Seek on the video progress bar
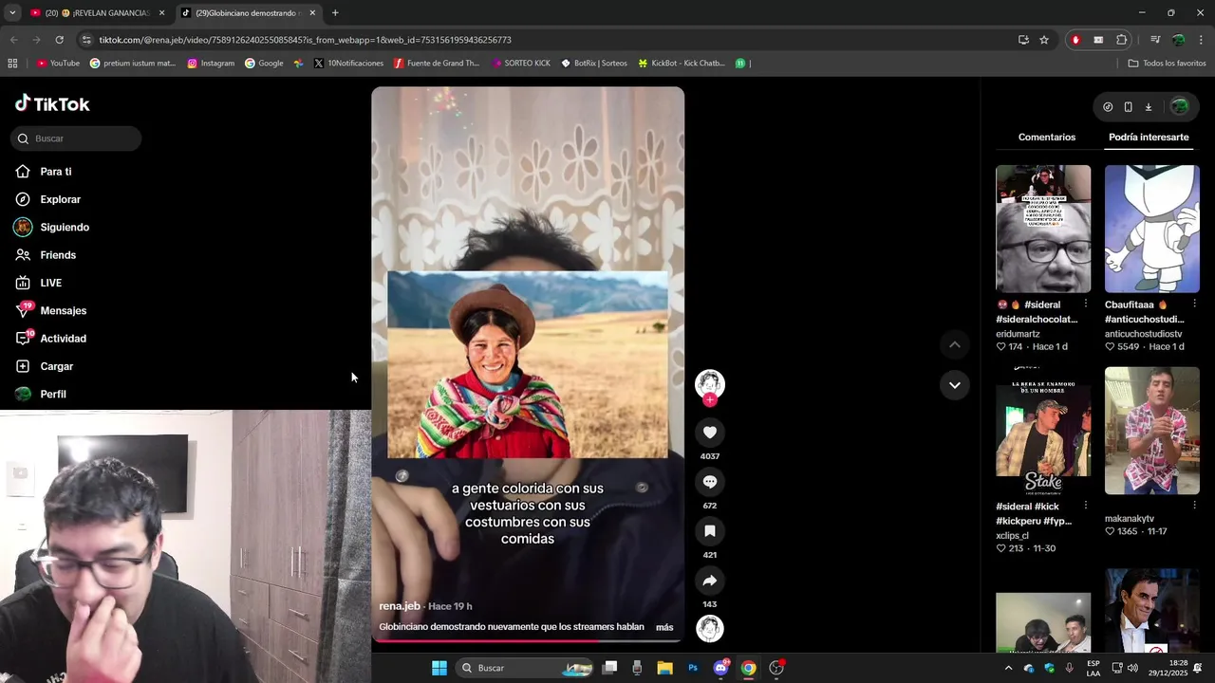 pyautogui.click(x=527, y=640)
